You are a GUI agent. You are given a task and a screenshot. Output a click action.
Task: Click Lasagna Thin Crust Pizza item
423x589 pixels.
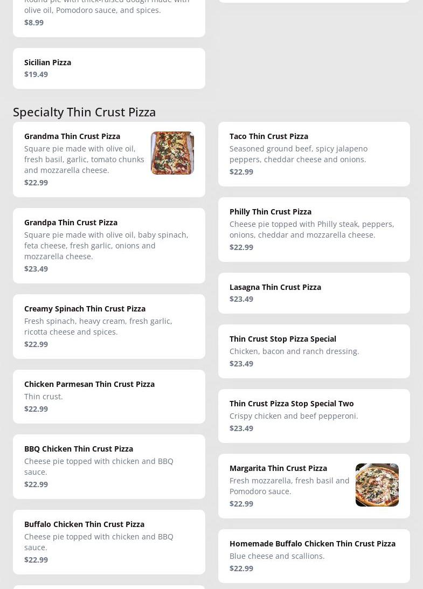(x=275, y=287)
